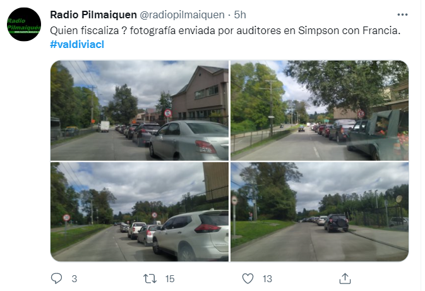Click the like count 13
This screenshot has height=291, width=425.
pyautogui.click(x=267, y=279)
